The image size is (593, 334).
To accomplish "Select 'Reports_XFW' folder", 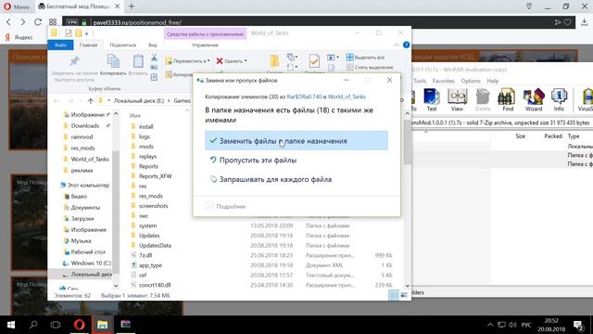I will [155, 176].
